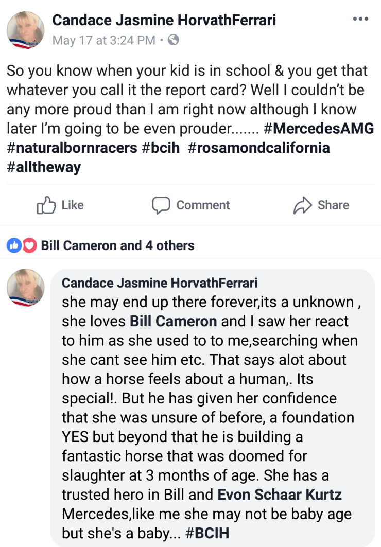Open the #bcih hashtag in post
Image resolution: width=381 pixels, height=547 pixels.
click(x=162, y=148)
